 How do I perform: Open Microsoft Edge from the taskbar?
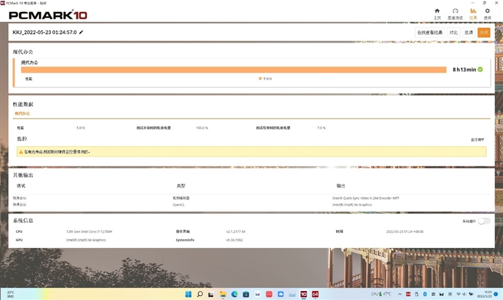[235, 294]
